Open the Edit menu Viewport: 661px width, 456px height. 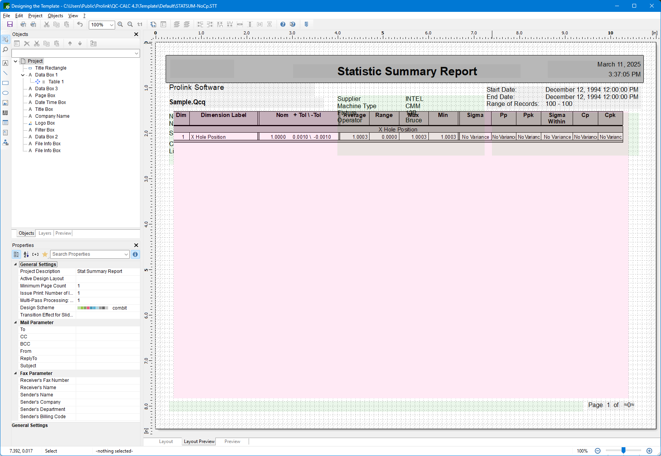(x=19, y=16)
